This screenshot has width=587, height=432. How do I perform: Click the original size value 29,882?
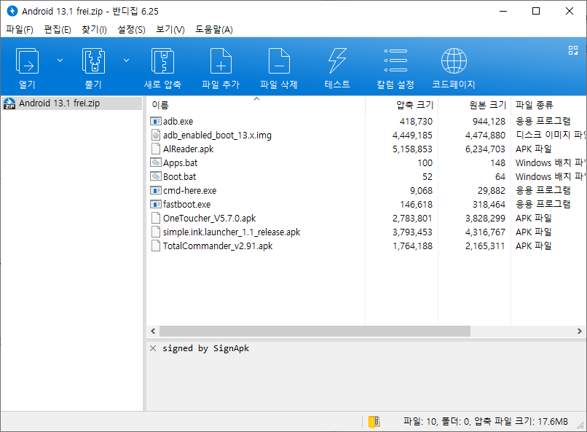[x=492, y=191]
